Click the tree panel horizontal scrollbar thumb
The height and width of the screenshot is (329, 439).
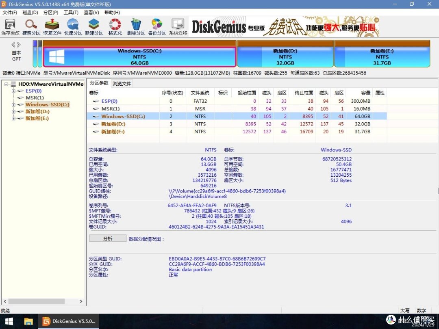37,301
